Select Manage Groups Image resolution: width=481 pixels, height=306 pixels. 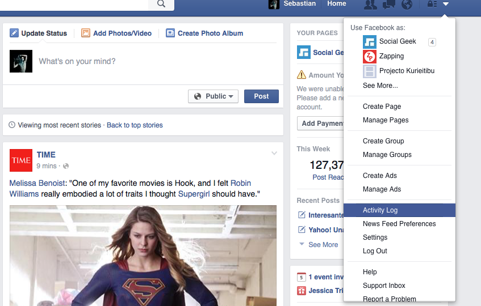[x=387, y=155]
